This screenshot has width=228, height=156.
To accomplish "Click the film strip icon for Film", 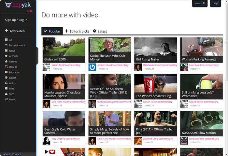I will (x=6, y=88).
